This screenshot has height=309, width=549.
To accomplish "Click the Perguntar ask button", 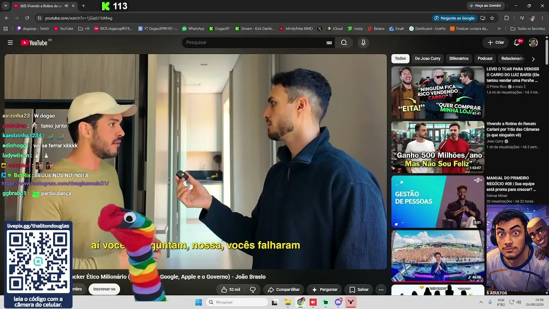I will click(324, 290).
